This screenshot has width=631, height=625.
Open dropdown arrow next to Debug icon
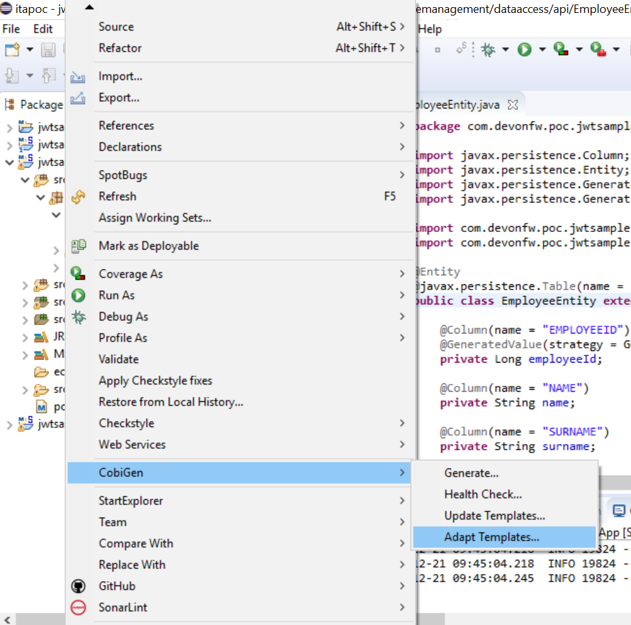[505, 50]
